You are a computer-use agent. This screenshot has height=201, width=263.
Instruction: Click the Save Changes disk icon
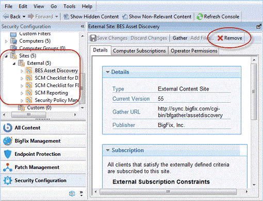[x=93, y=38]
